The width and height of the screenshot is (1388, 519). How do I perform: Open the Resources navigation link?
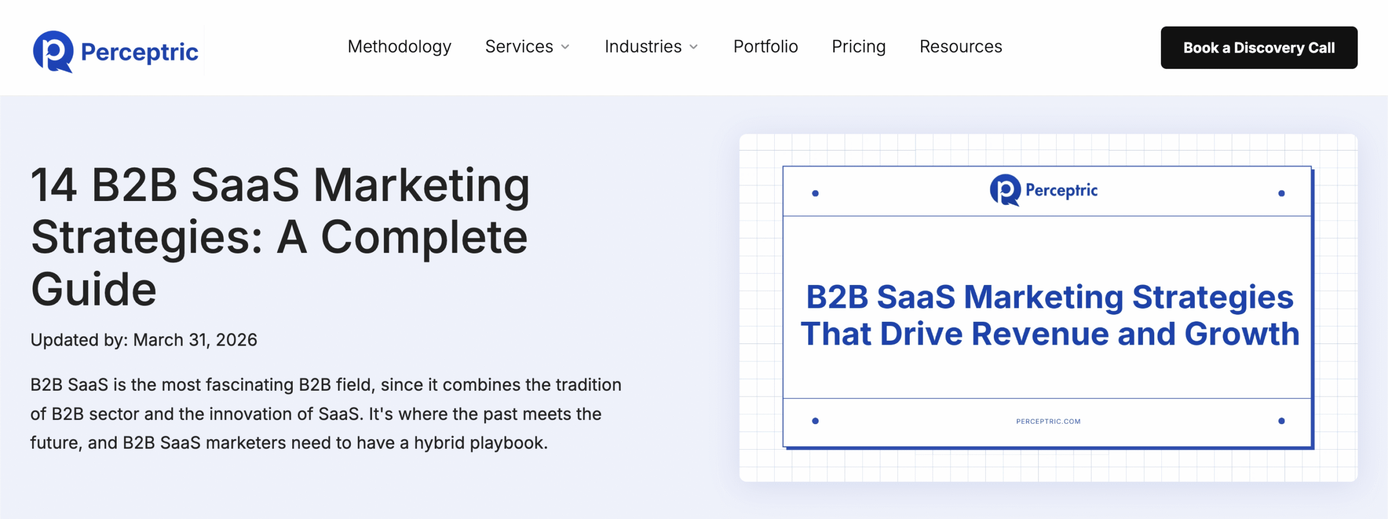tap(960, 47)
